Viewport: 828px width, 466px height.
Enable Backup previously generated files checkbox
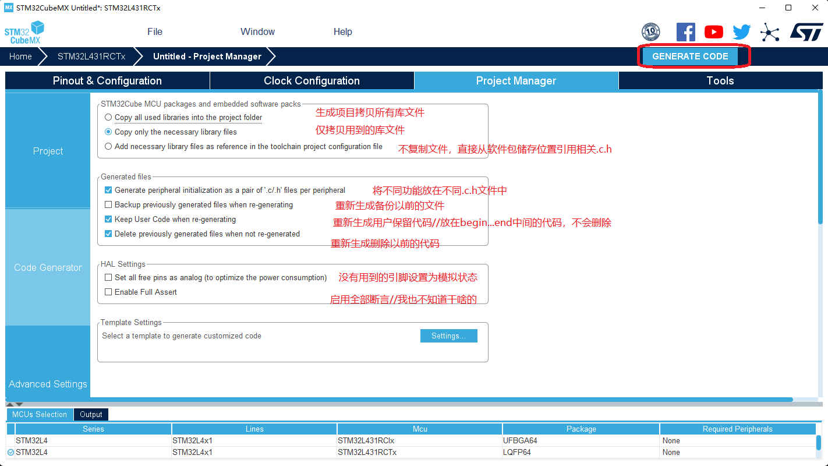click(108, 204)
